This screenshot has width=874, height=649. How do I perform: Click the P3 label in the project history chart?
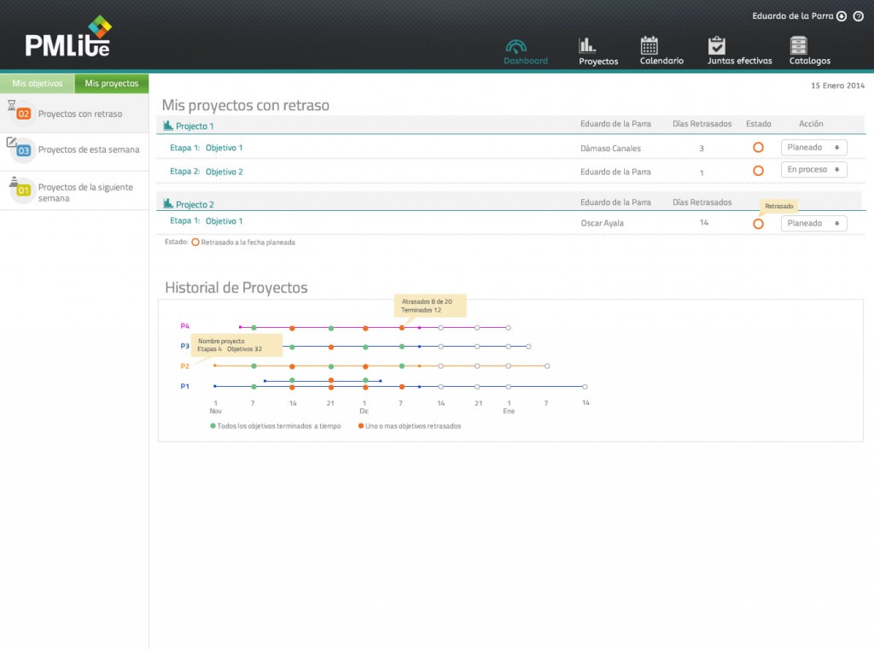coord(185,346)
